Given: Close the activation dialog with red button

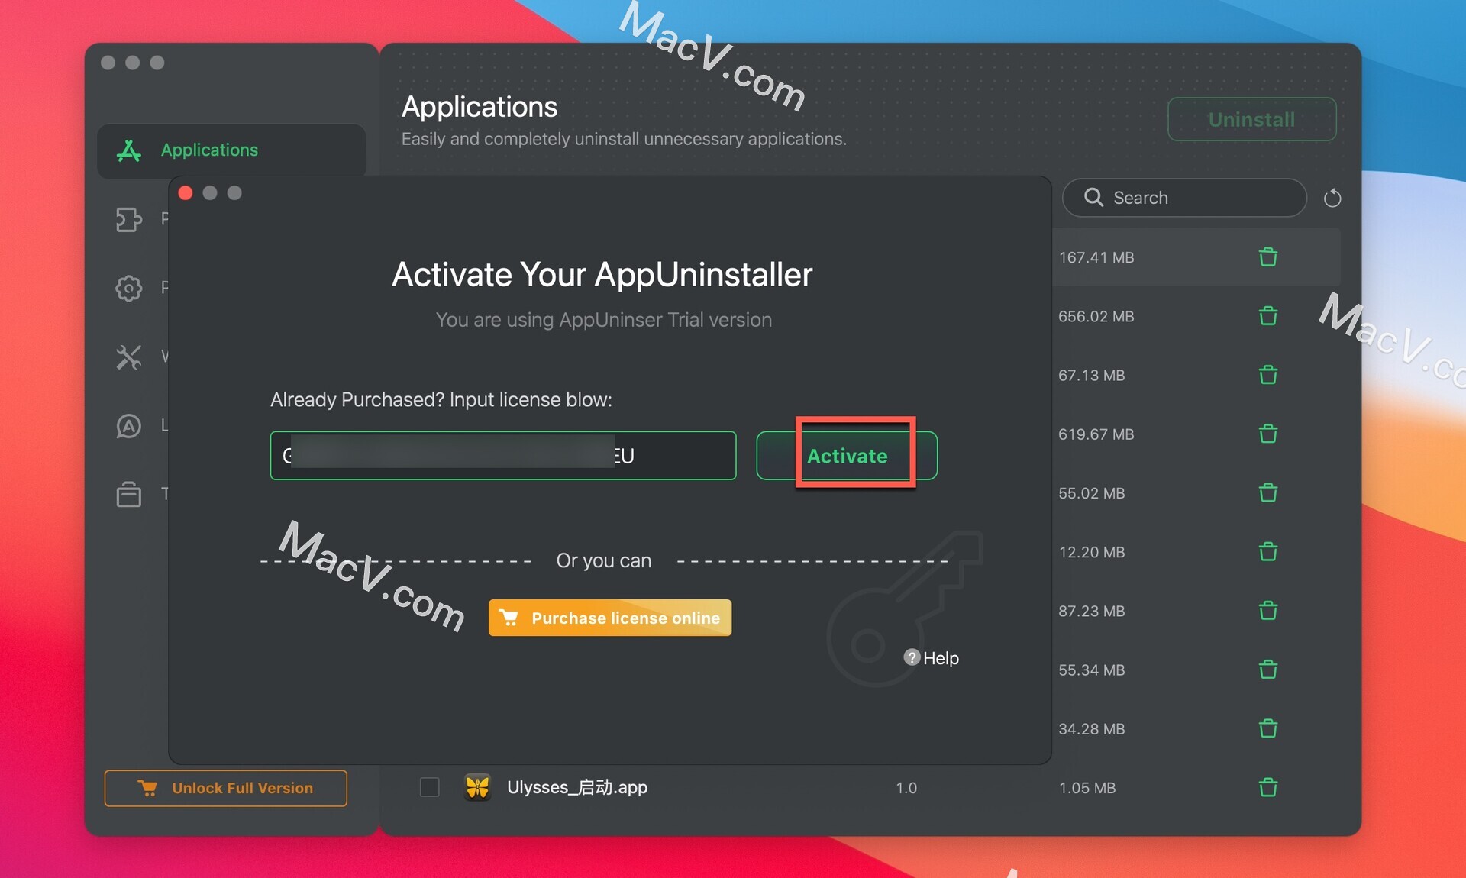Looking at the screenshot, I should 186,193.
